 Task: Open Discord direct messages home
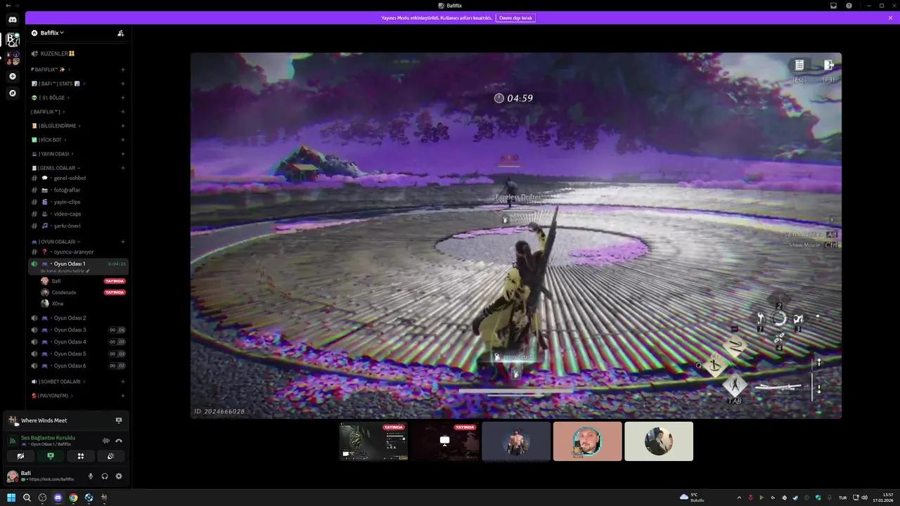tap(13, 20)
